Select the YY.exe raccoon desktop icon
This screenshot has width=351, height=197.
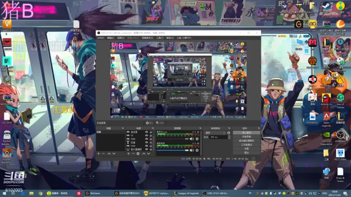[312, 26]
